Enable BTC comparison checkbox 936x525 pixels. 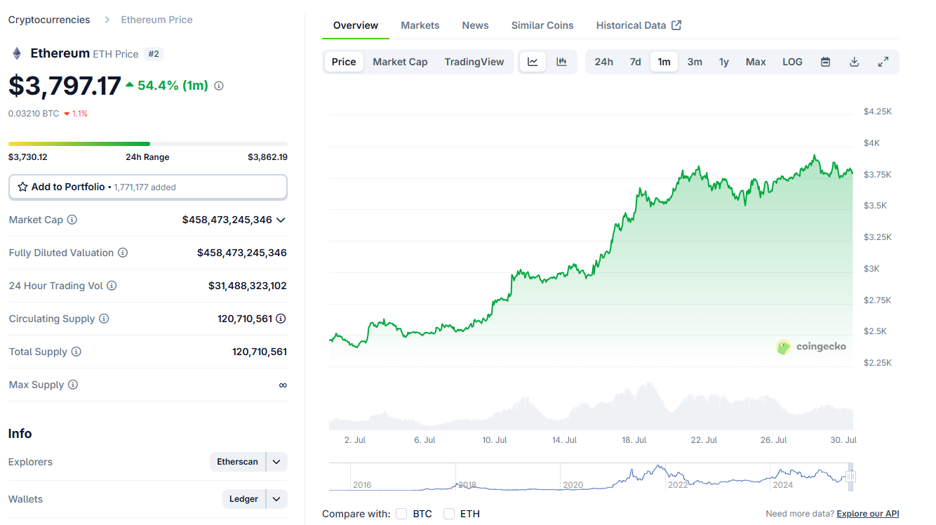(x=401, y=514)
